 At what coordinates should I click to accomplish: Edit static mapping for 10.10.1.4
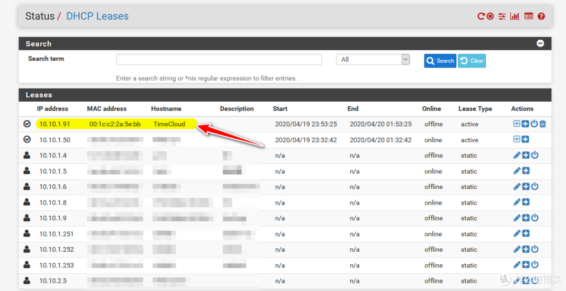517,155
